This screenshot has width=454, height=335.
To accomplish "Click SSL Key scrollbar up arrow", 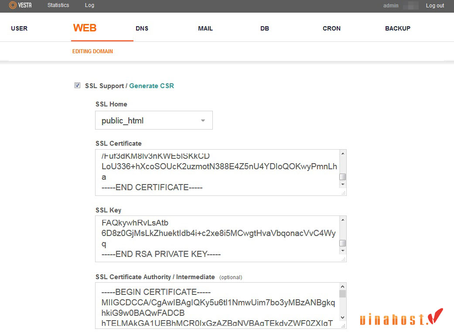I will coord(342,220).
